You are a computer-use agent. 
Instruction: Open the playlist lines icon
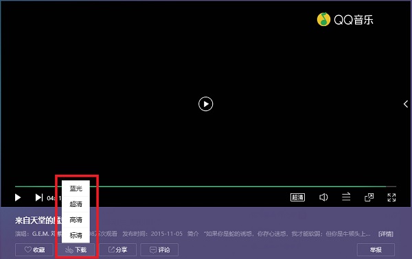tap(346, 197)
